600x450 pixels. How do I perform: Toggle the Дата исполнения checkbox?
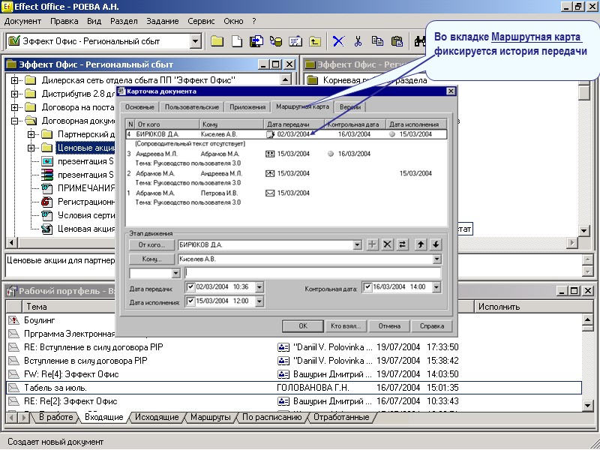point(190,301)
